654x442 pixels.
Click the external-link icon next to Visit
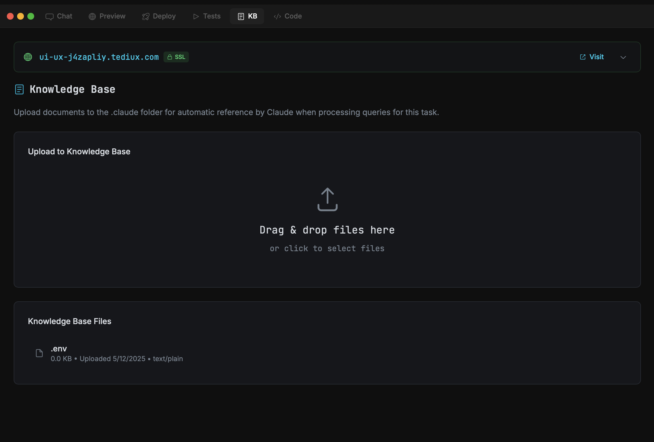[583, 57]
